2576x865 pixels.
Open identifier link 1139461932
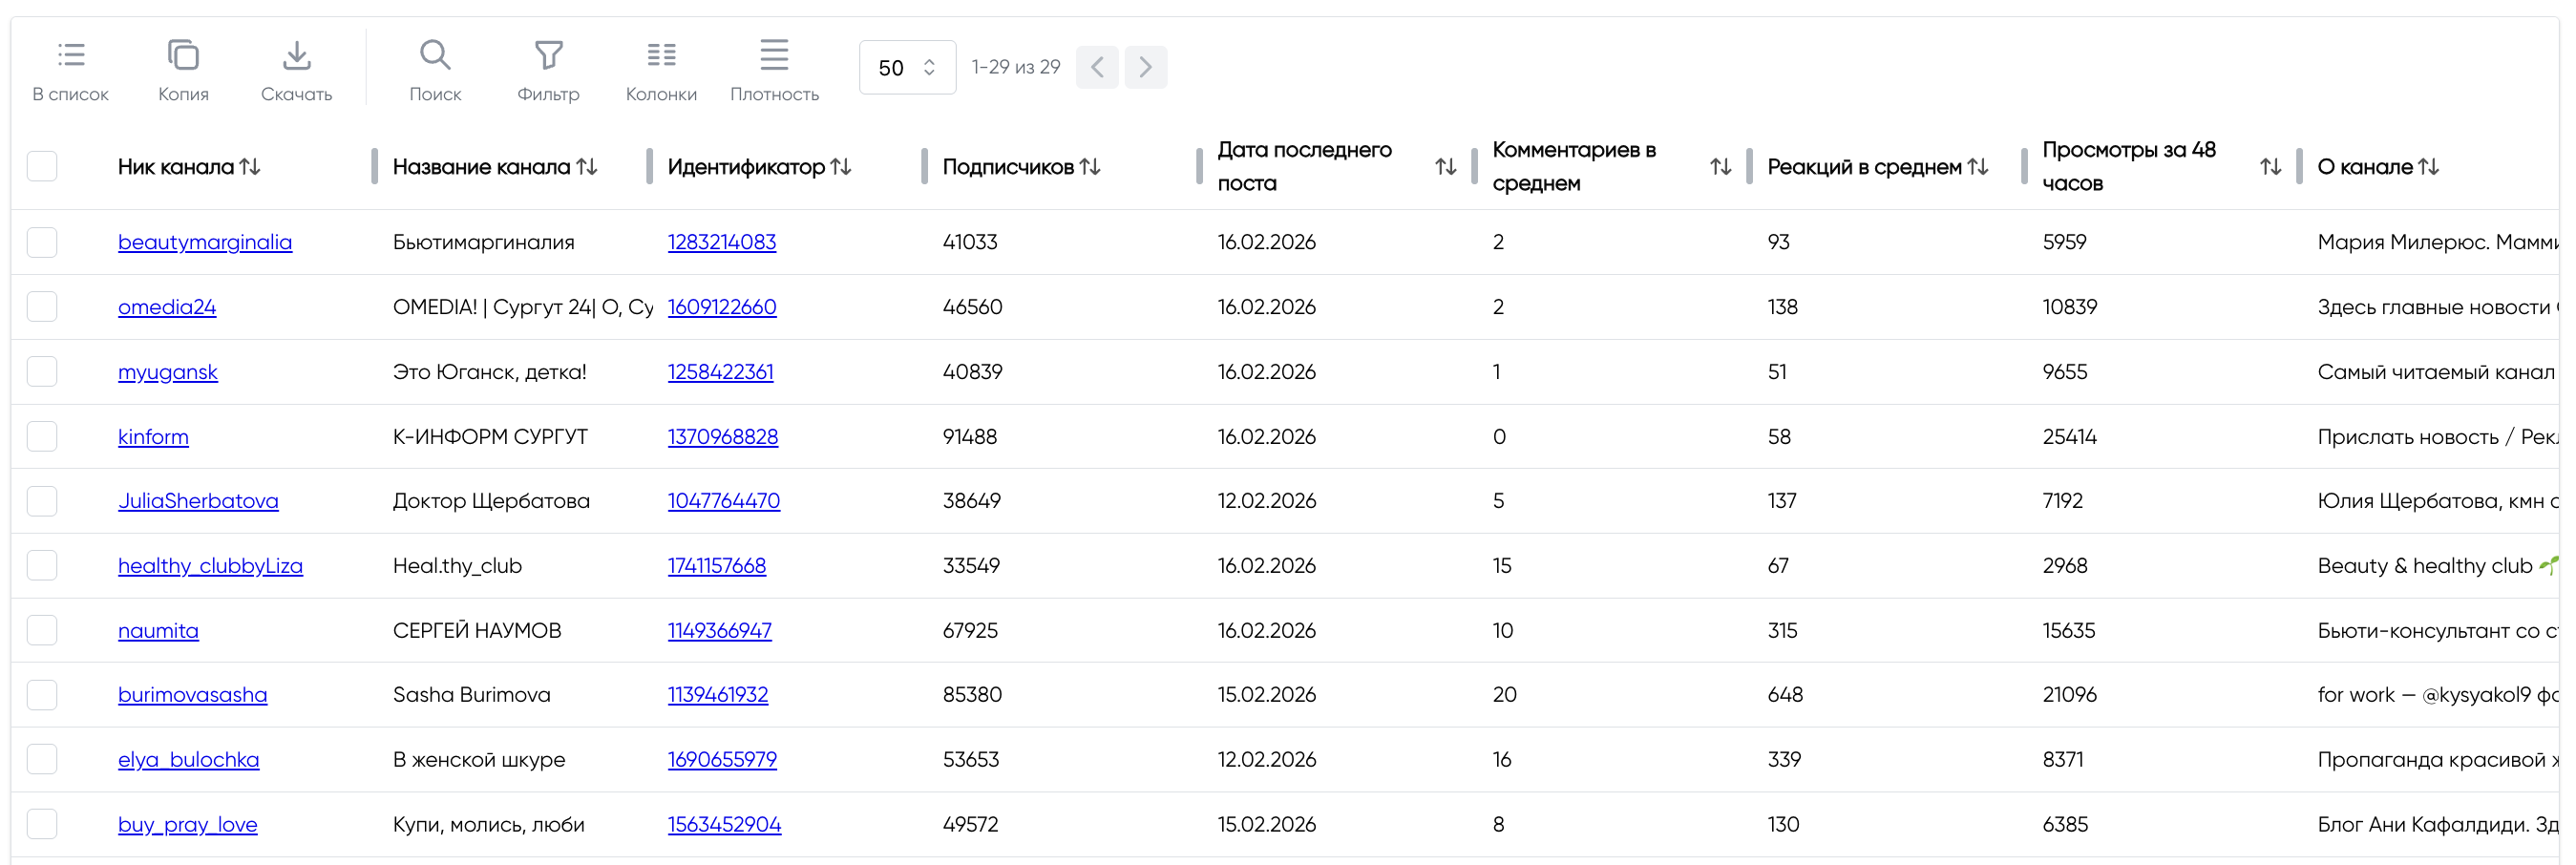coord(718,695)
